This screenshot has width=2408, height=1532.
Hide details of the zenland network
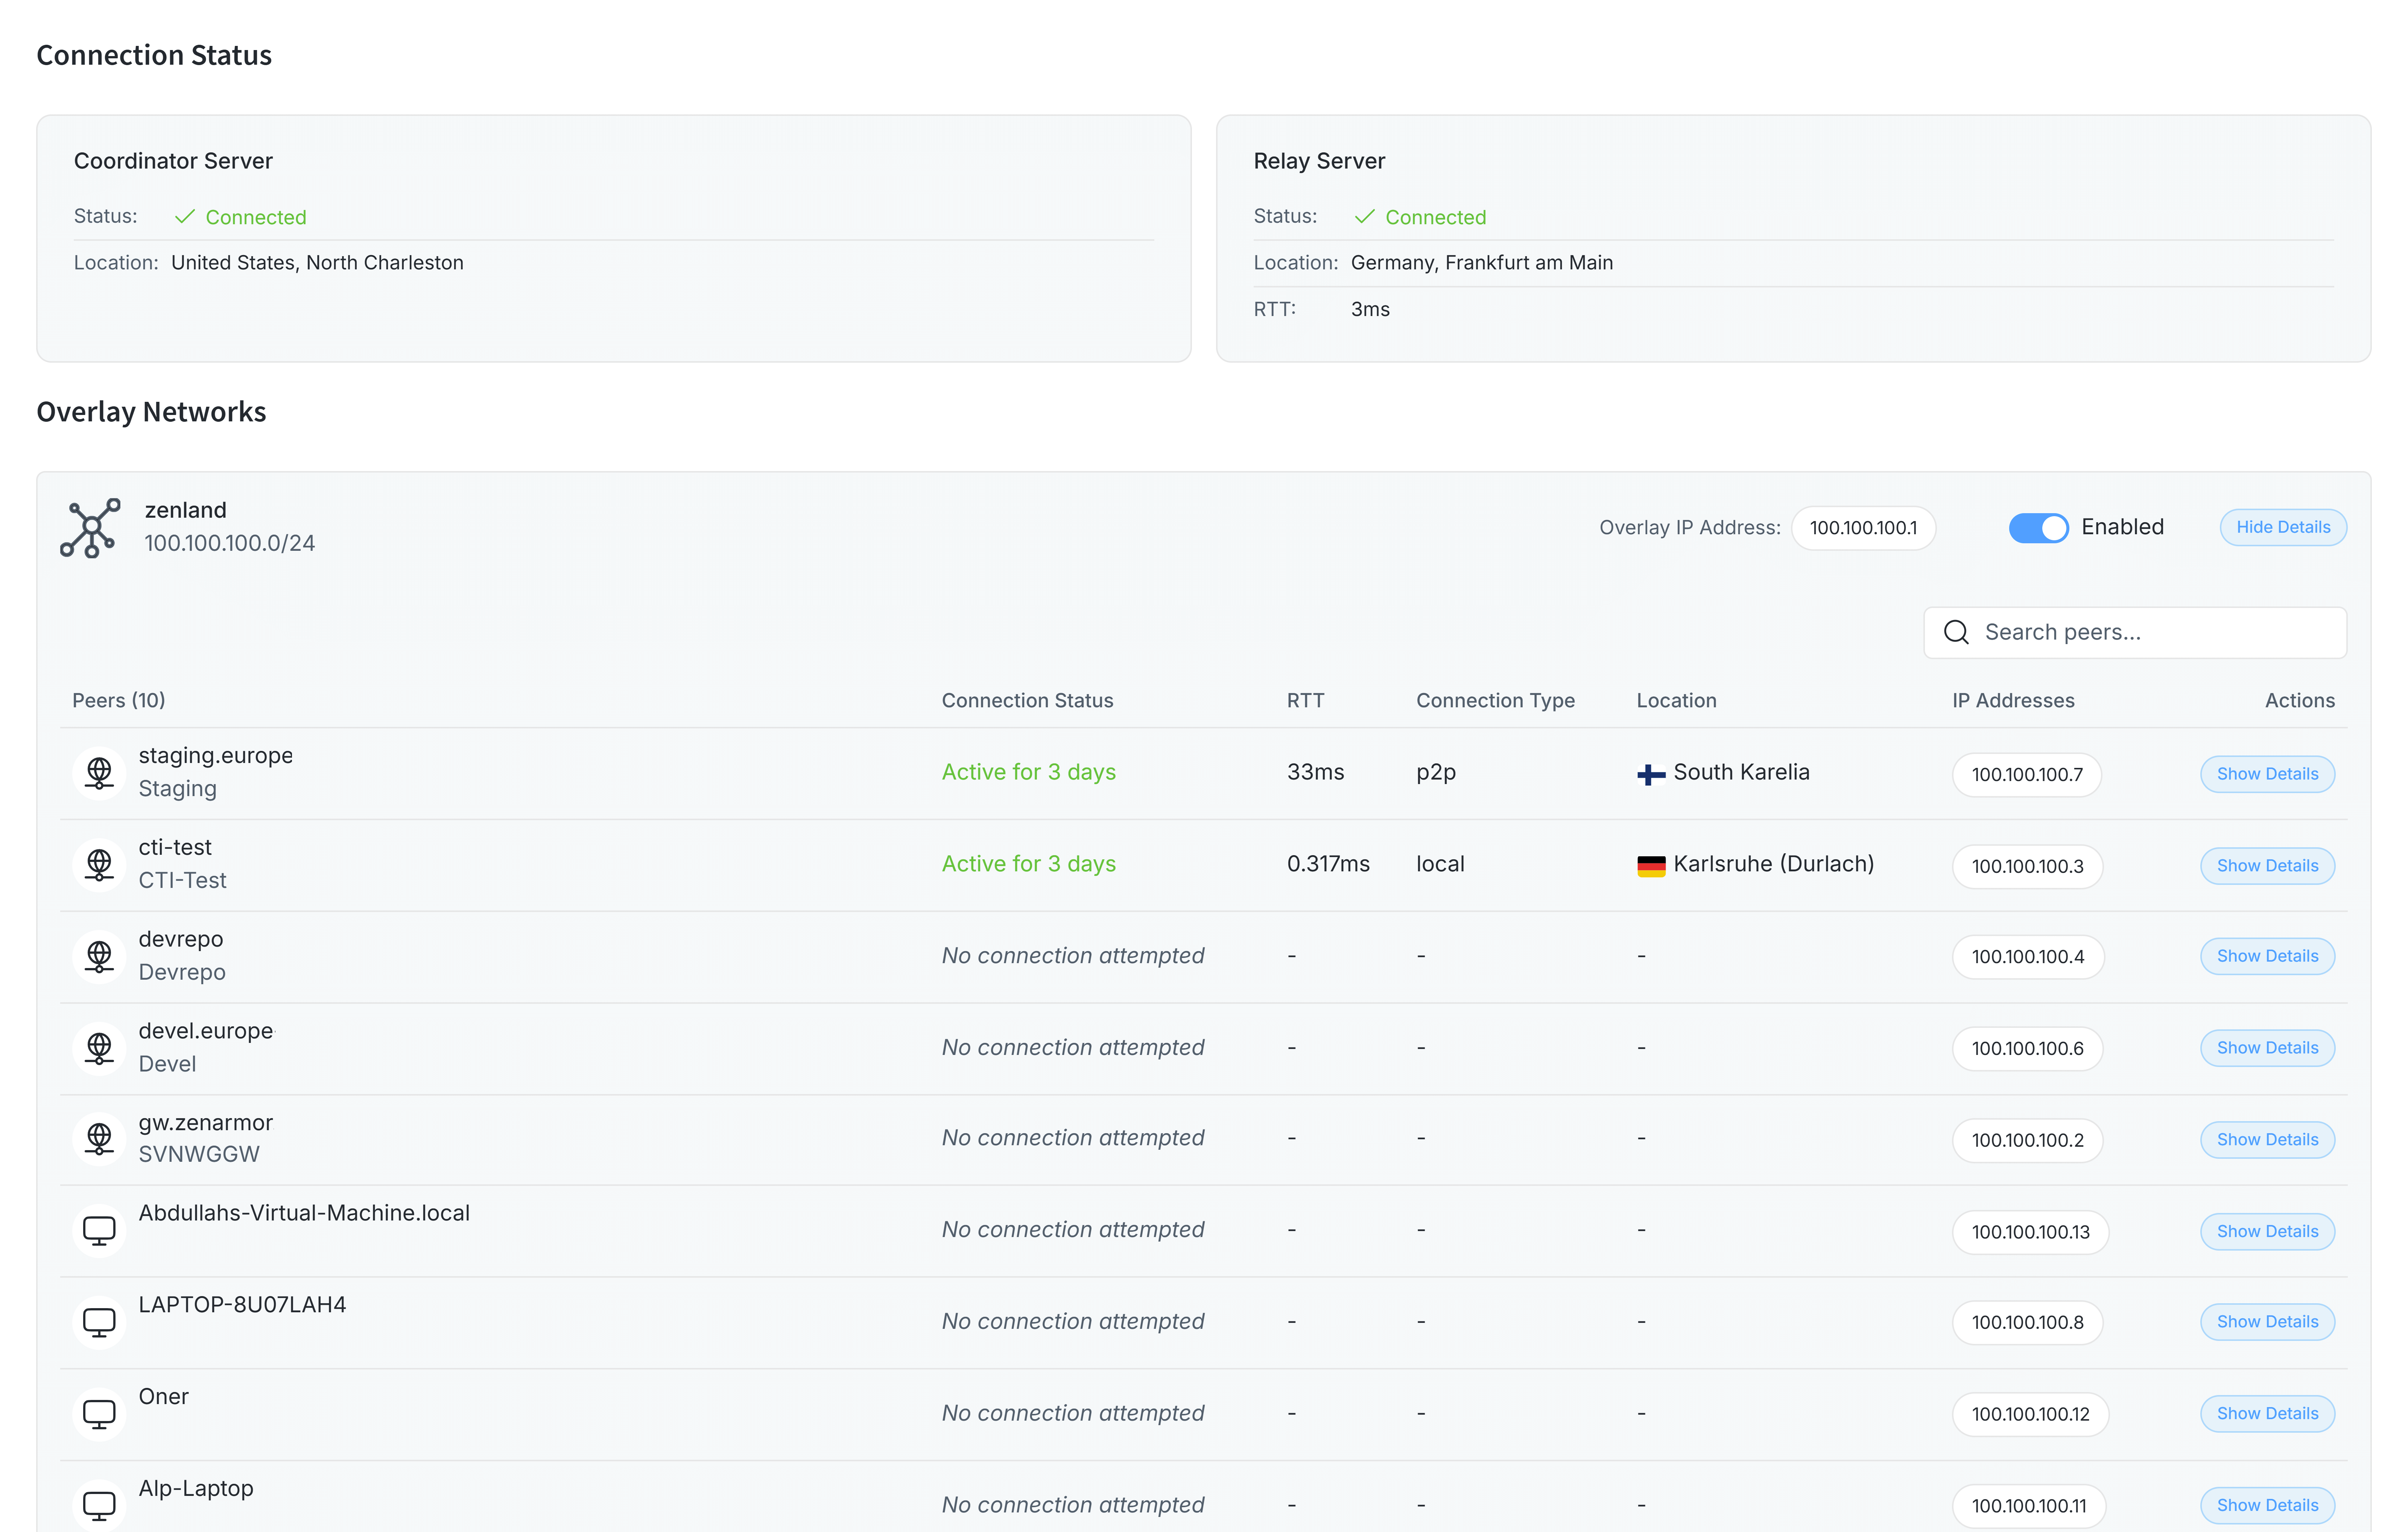pyautogui.click(x=2283, y=527)
